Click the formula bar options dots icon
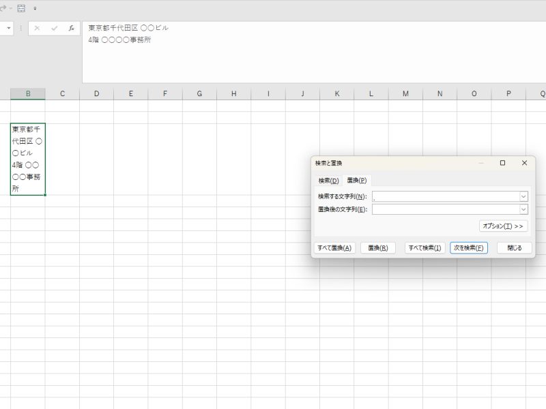This screenshot has width=546, height=409. (x=21, y=28)
